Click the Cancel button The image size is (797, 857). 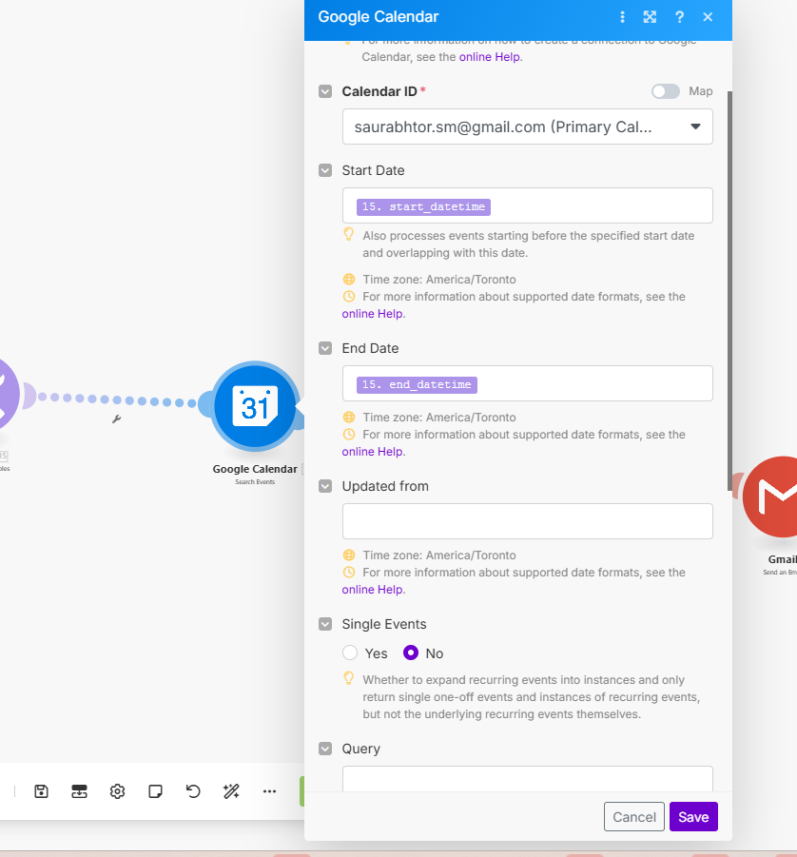tap(634, 816)
